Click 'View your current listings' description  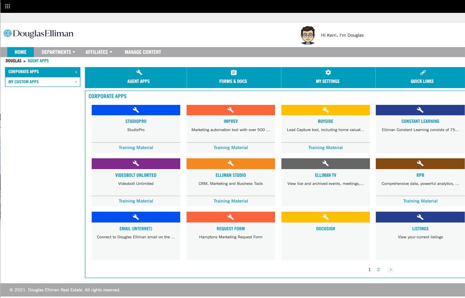tap(420, 237)
